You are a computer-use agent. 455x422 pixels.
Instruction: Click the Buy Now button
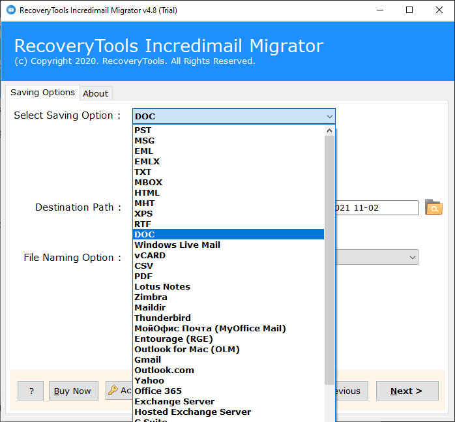[74, 391]
